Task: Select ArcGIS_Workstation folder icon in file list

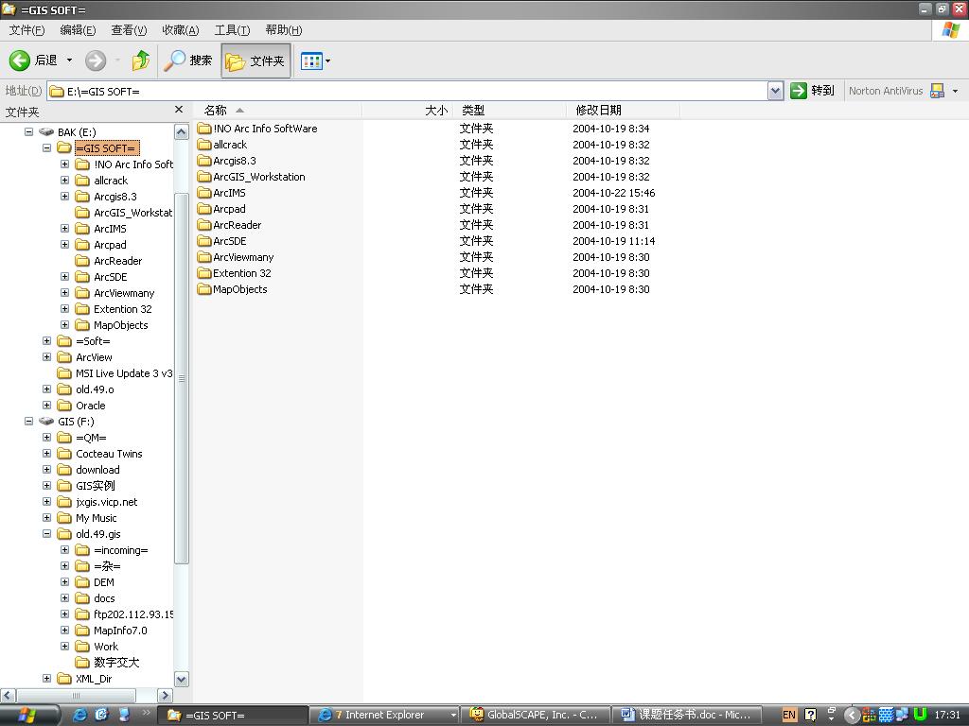Action: pyautogui.click(x=204, y=177)
